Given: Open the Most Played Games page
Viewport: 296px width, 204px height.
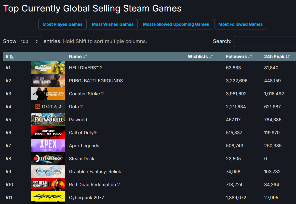Looking at the screenshot, I should pyautogui.click(x=62, y=24).
